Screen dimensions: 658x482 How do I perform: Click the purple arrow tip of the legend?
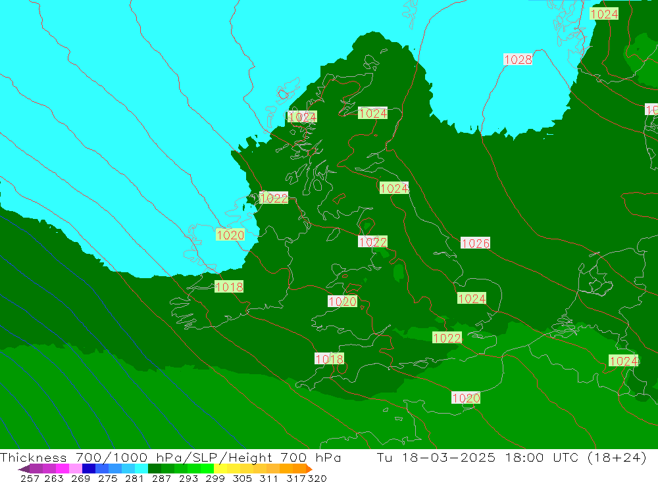click(x=24, y=469)
